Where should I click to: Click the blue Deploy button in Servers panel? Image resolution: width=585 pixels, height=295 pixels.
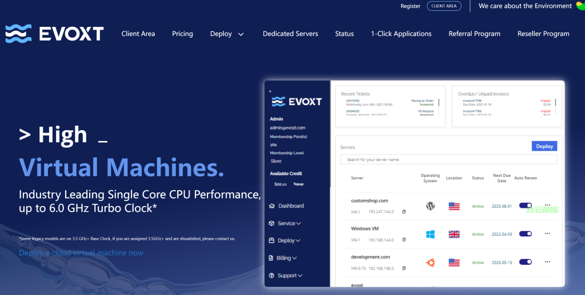544,146
